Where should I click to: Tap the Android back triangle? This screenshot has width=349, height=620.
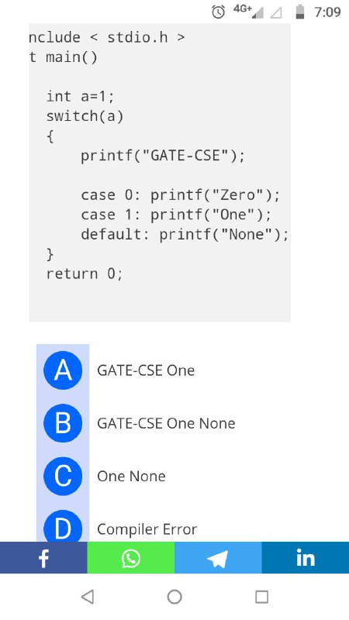pos(87,597)
